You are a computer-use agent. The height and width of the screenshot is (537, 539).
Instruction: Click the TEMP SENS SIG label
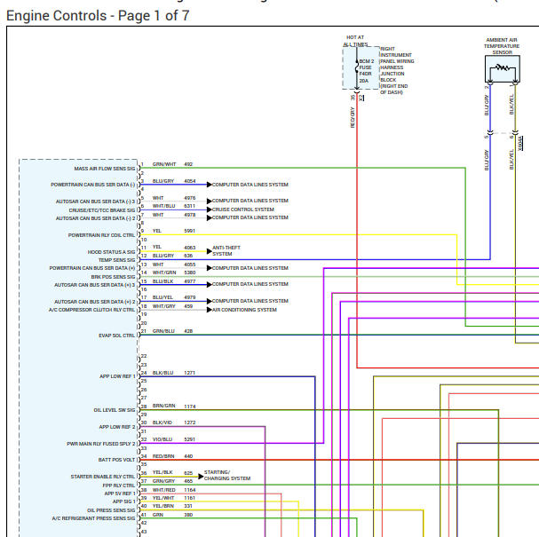[117, 260]
